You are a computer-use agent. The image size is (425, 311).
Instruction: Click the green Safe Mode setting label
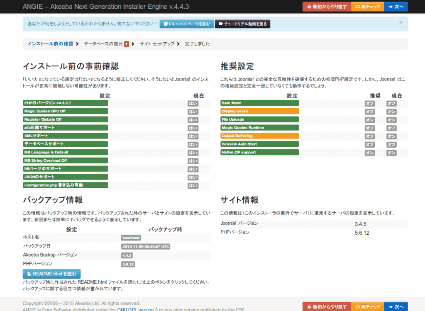[x=259, y=103]
